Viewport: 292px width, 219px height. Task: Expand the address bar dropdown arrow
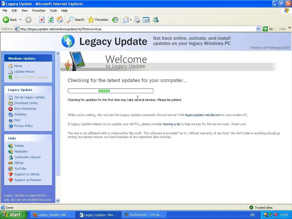258,29
